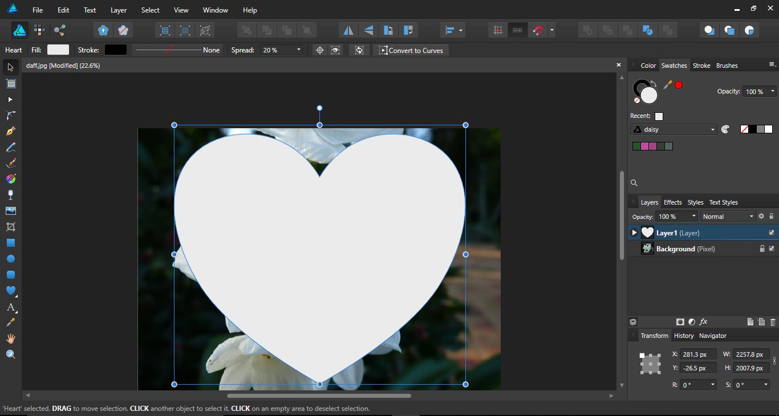
Task: Choose the Artistic Text tool
Action: click(x=10, y=307)
